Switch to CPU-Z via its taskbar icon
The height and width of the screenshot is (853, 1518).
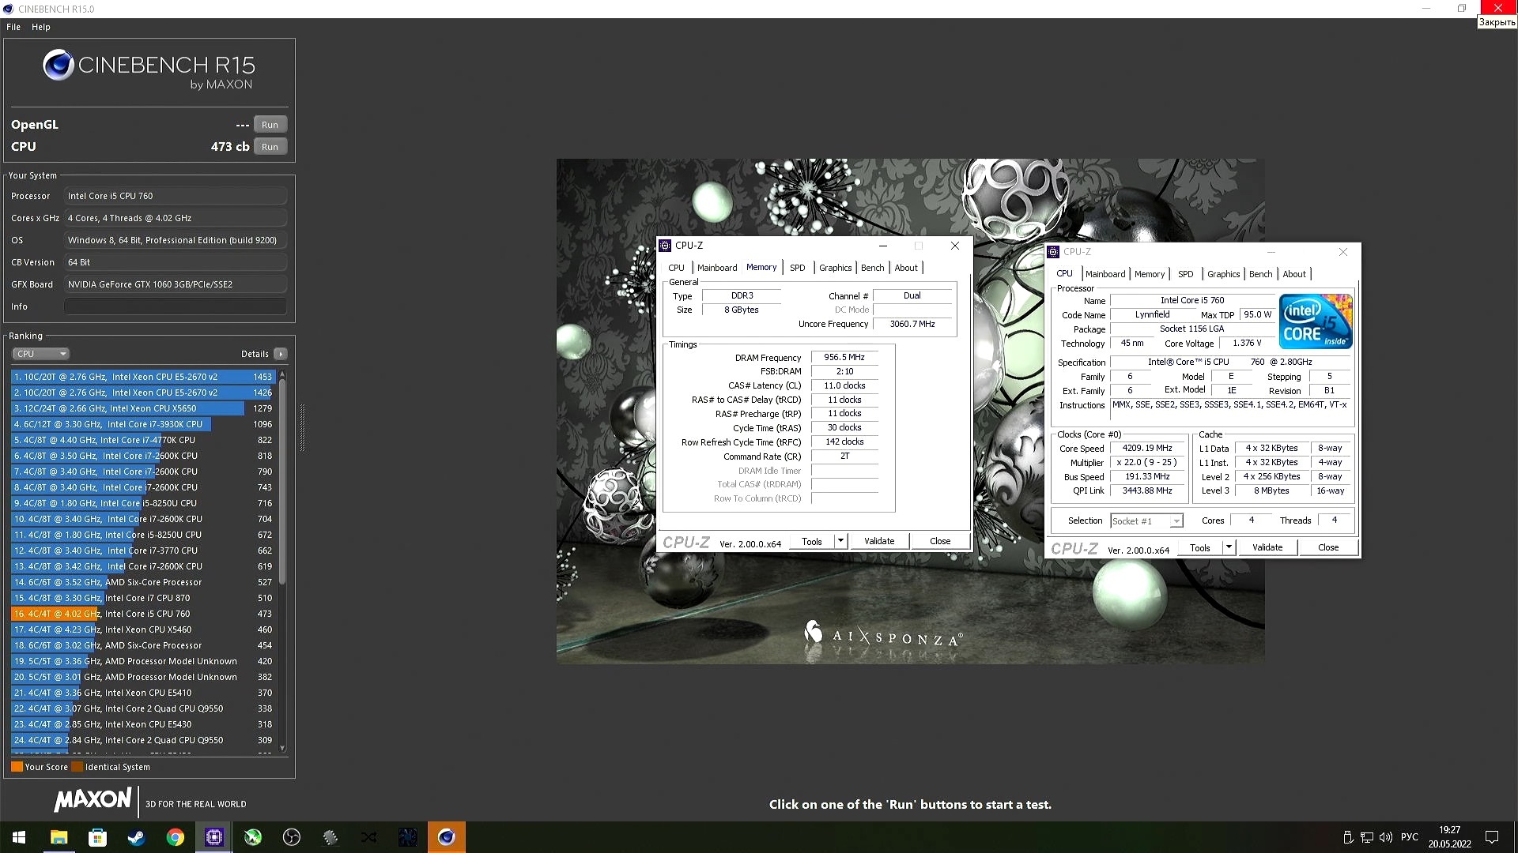(x=213, y=837)
